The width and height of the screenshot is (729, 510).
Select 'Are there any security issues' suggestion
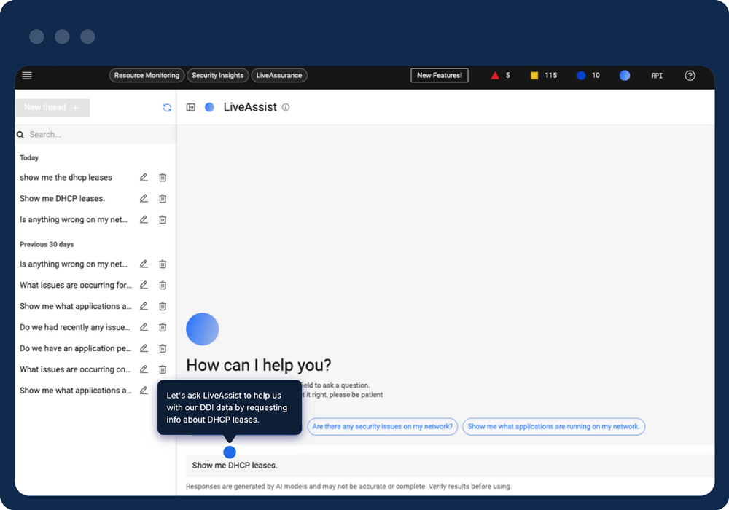[x=382, y=427]
